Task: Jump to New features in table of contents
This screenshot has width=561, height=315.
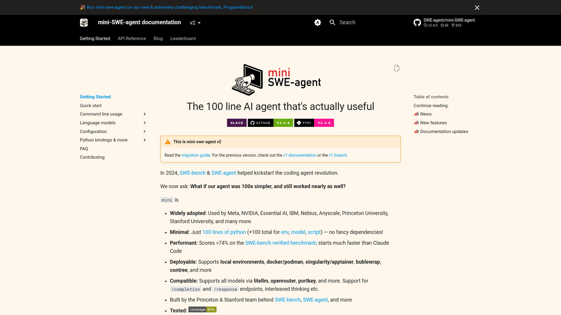Action: pos(430,123)
